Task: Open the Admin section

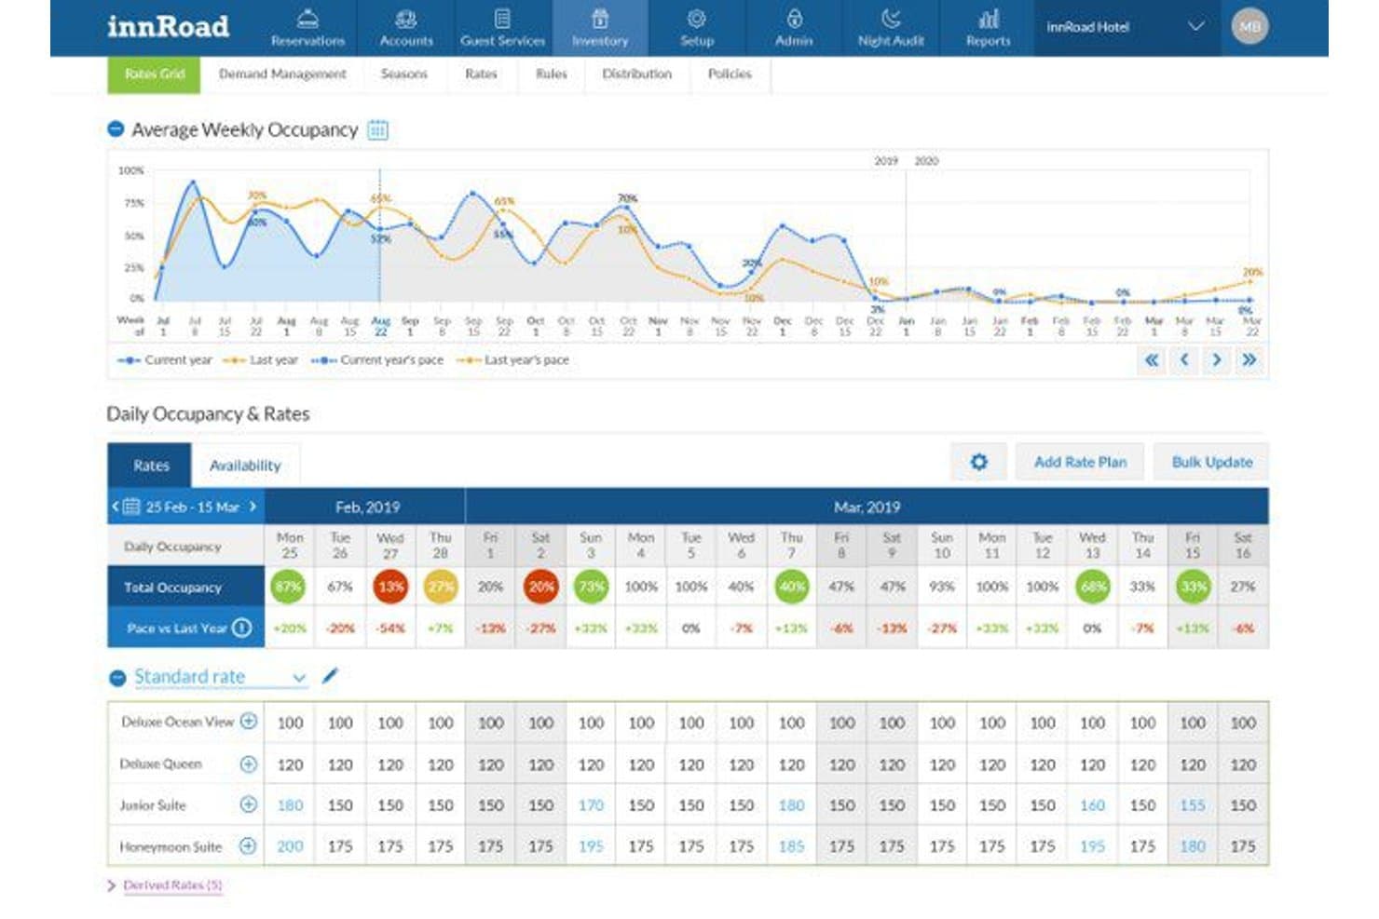Action: point(794,28)
